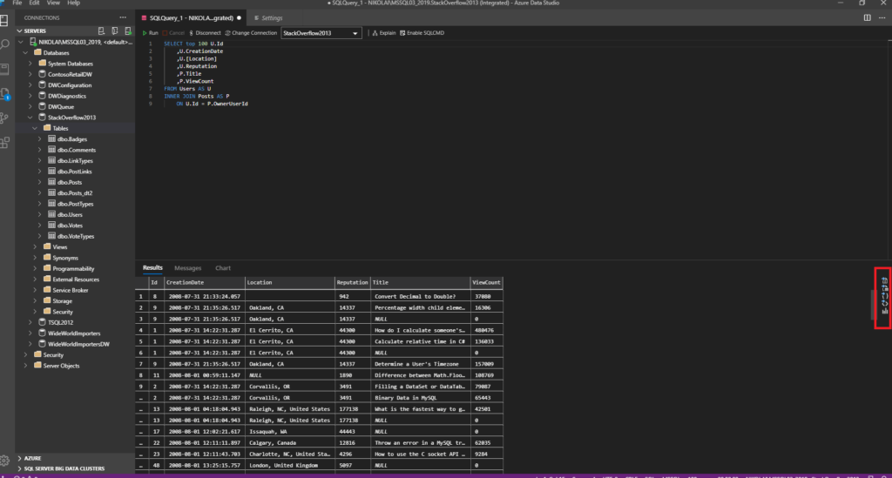The image size is (892, 478).
Task: Collapse the SERVERS section
Action: (19, 30)
